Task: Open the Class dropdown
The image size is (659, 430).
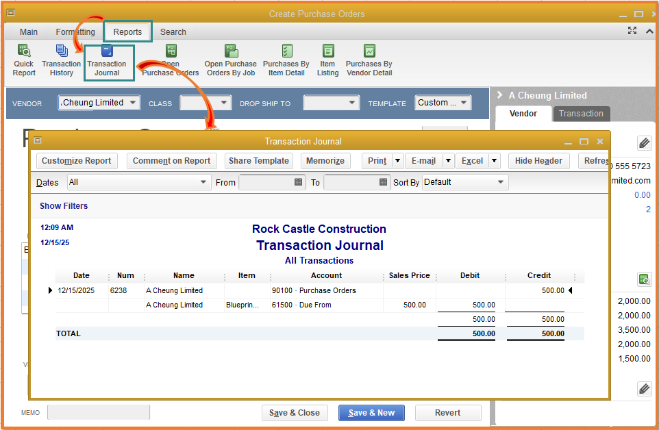Action: pos(223,103)
